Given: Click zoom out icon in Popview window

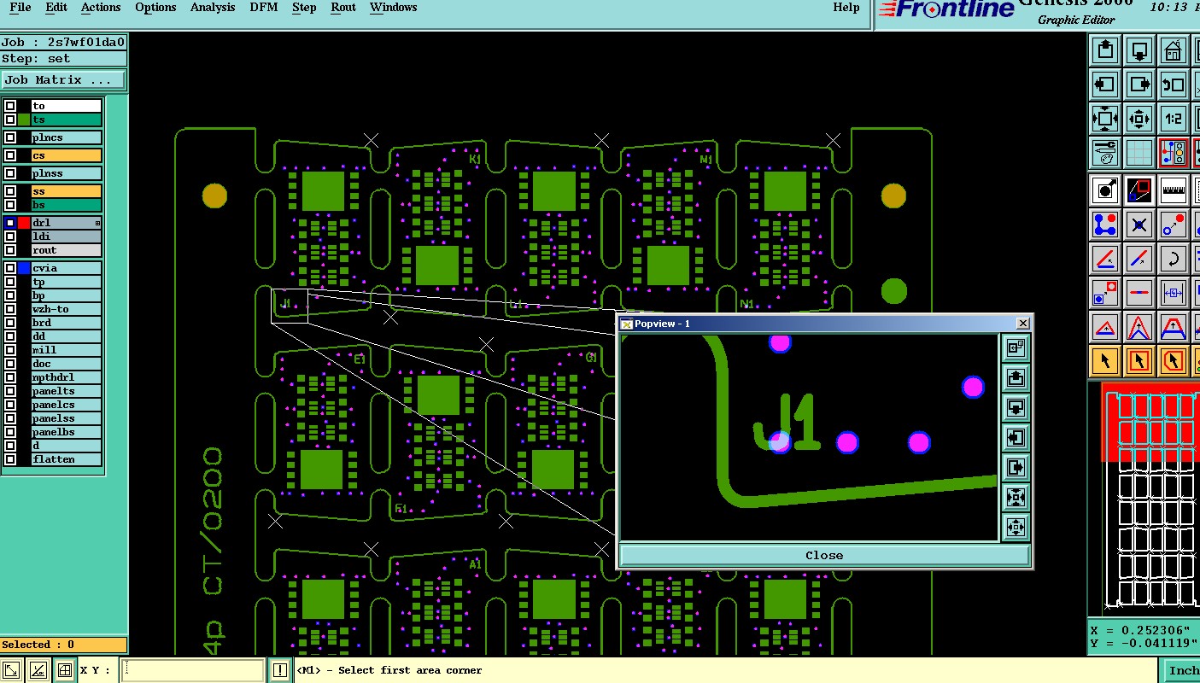Looking at the screenshot, I should pyautogui.click(x=1016, y=527).
